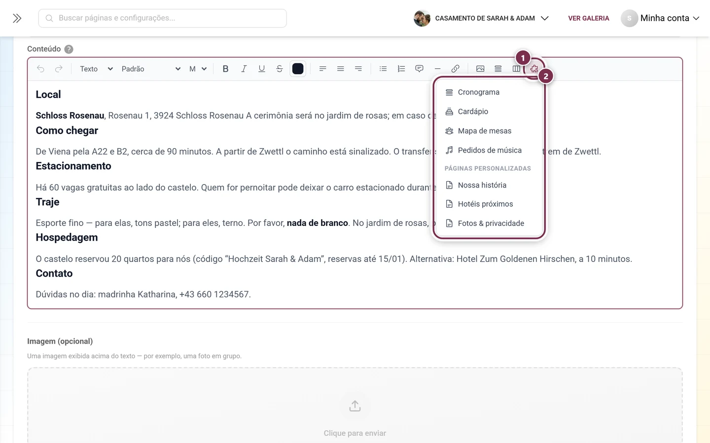This screenshot has width=710, height=443.
Task: Open the M text size dropdown
Action: 198,69
